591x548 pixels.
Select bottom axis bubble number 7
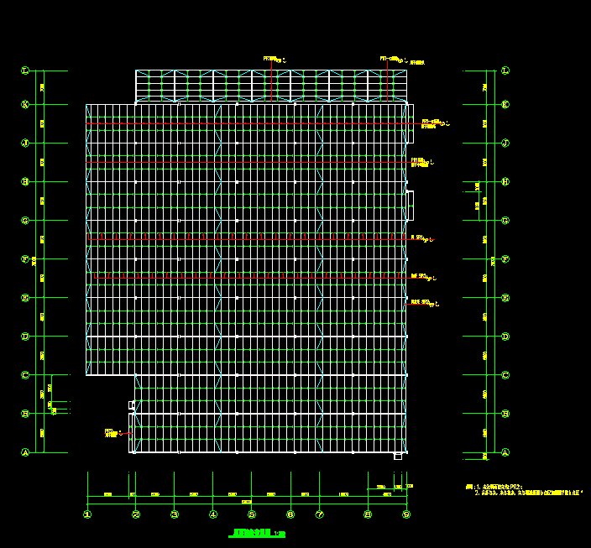coord(319,514)
